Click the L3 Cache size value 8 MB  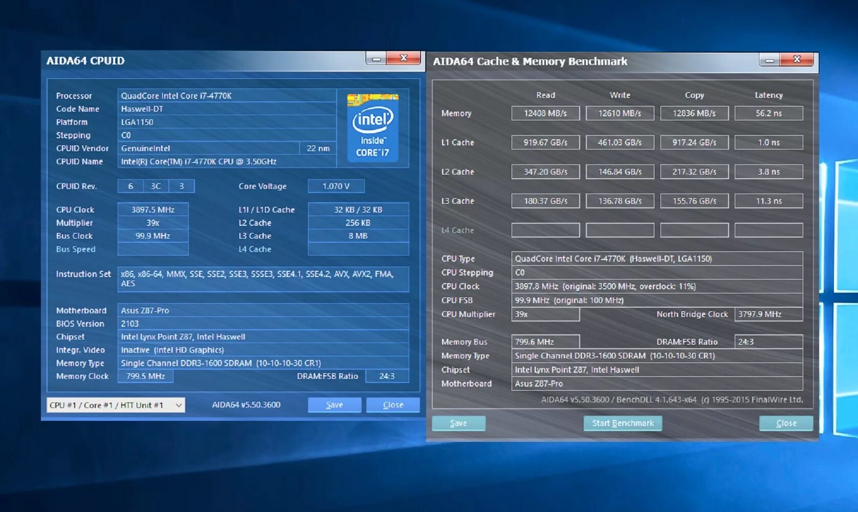click(358, 236)
